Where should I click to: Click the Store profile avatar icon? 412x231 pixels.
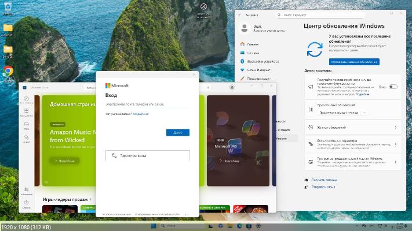pos(232,87)
